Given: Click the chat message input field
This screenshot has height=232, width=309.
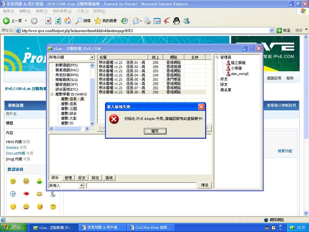Looking at the screenshot, I should click(141, 186).
